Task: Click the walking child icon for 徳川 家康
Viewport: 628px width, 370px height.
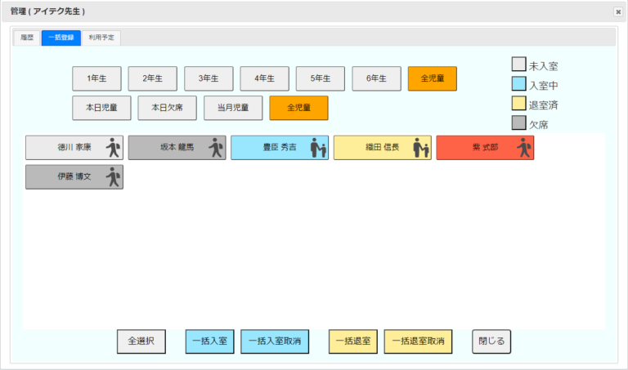Action: click(113, 148)
